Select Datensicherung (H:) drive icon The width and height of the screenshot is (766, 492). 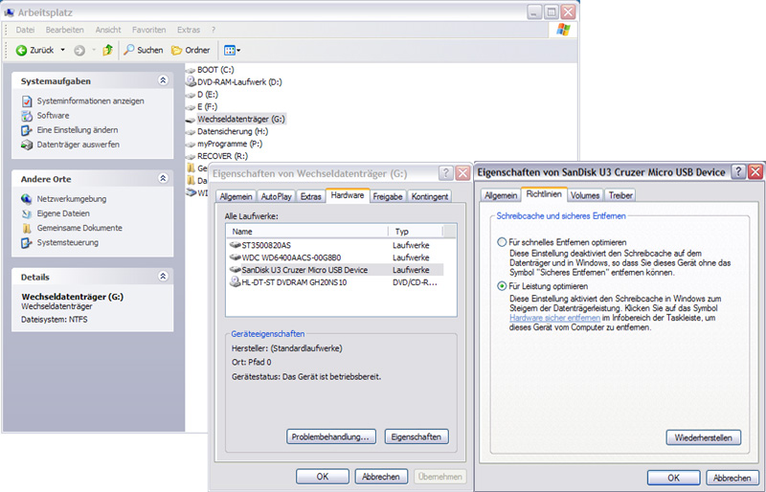[x=191, y=132]
